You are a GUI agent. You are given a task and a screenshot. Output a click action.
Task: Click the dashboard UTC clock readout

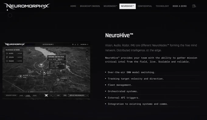click(x=84, y=44)
